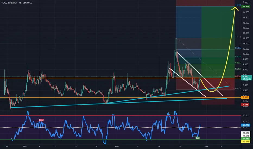The image size is (253, 149).
Task: Select the 0.618 Fibonacci level label
Action: pyautogui.click(x=238, y=57)
